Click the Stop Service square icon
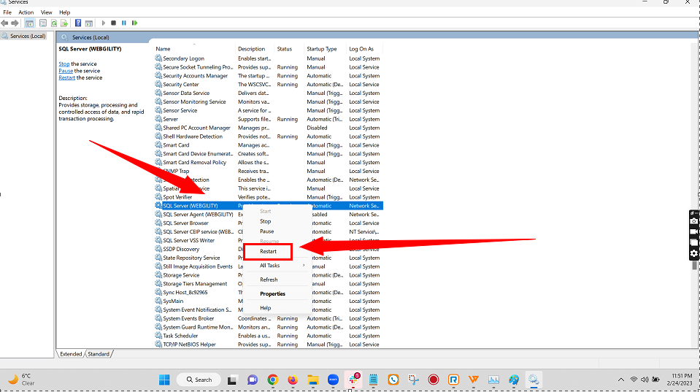The height and width of the screenshot is (392, 700). [113, 23]
